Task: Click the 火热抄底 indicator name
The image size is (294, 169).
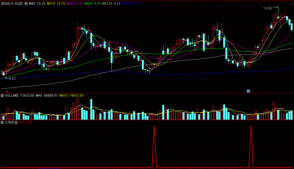Action: tap(11, 123)
